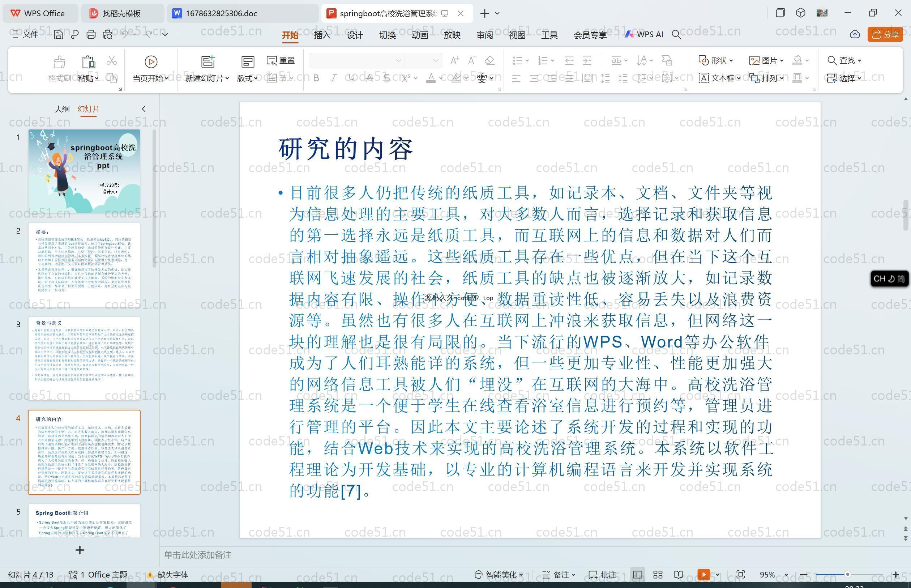Open the font size dropdown
The height and width of the screenshot is (588, 911).
coord(436,60)
